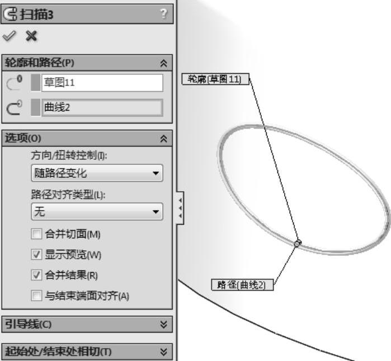Open help via the question mark icon
The width and height of the screenshot is (391, 361).
[x=163, y=13]
